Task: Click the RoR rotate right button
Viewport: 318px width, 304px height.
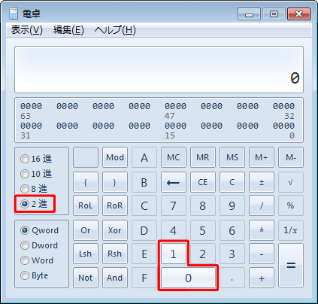Action: point(115,205)
